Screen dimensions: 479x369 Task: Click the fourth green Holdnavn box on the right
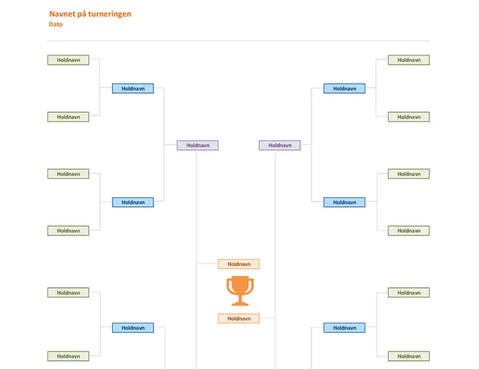pos(408,231)
